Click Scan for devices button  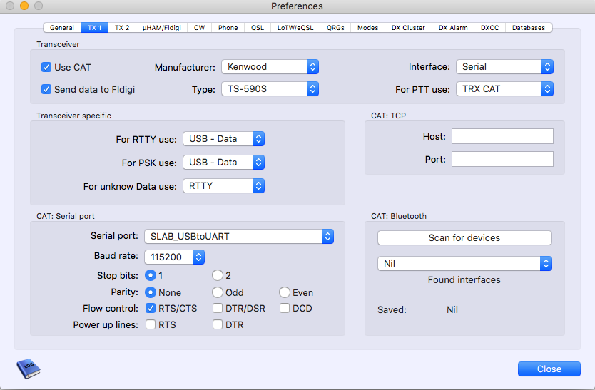464,238
